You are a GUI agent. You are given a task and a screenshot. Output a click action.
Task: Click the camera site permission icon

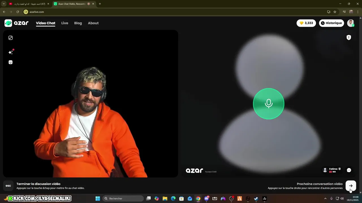pos(26,12)
